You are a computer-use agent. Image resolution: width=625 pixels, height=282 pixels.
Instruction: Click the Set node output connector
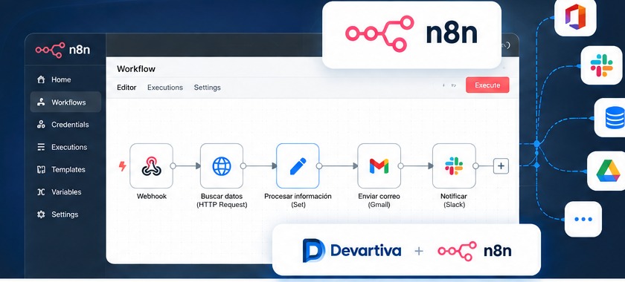click(x=319, y=165)
